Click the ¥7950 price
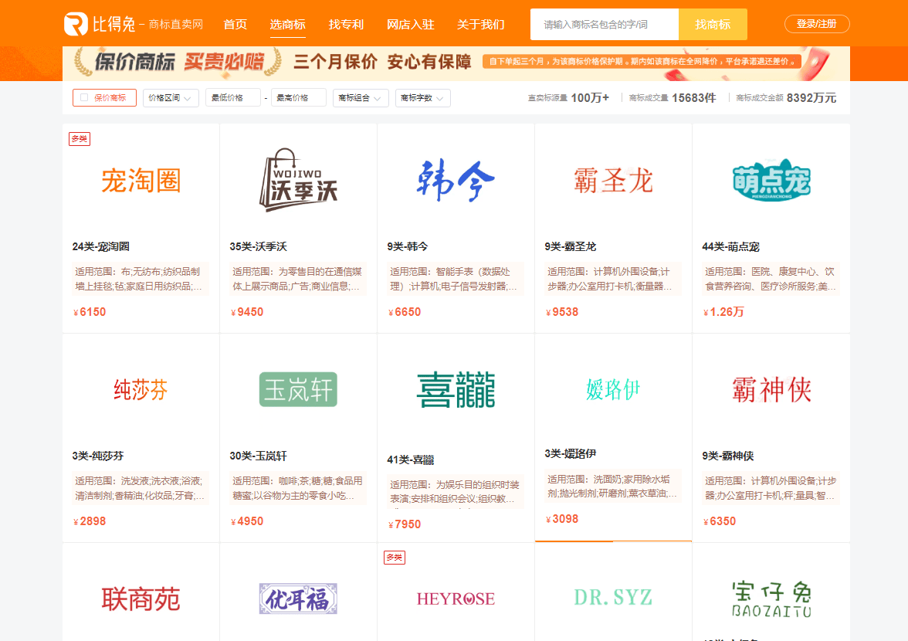 click(405, 524)
